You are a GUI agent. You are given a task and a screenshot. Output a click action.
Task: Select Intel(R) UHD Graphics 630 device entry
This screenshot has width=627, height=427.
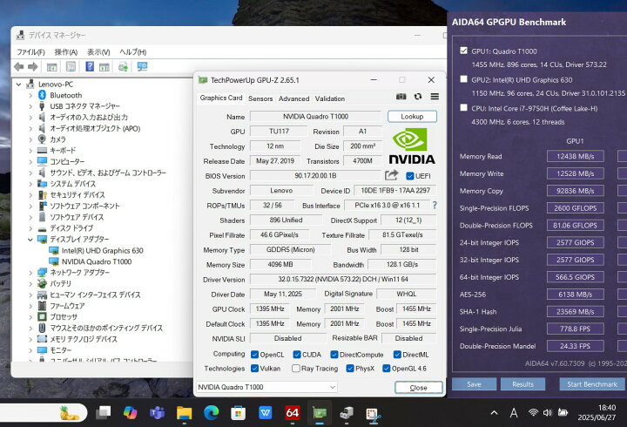click(103, 250)
